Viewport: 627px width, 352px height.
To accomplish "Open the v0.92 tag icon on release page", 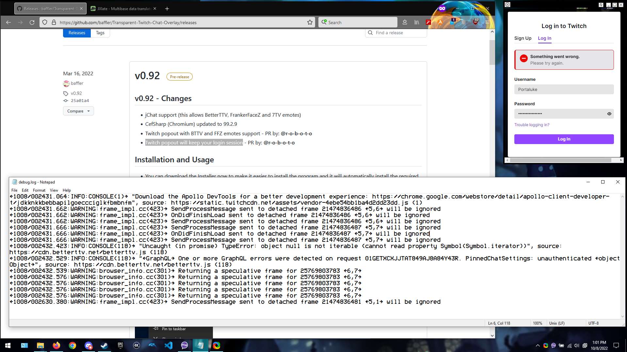I will pyautogui.click(x=66, y=93).
